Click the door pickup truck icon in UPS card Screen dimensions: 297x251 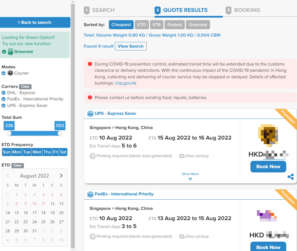(x=182, y=156)
